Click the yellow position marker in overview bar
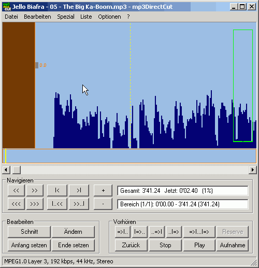Viewport: 259px width, 268px height. click(x=6, y=156)
